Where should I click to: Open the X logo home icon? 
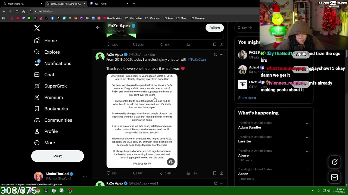point(37,28)
